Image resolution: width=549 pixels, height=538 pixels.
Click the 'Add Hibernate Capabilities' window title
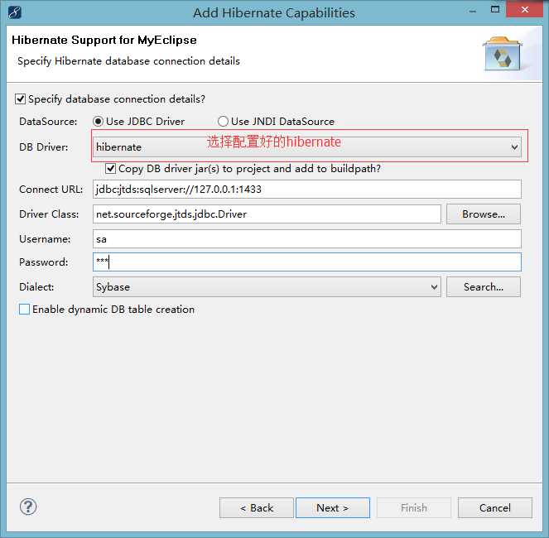[x=274, y=13]
